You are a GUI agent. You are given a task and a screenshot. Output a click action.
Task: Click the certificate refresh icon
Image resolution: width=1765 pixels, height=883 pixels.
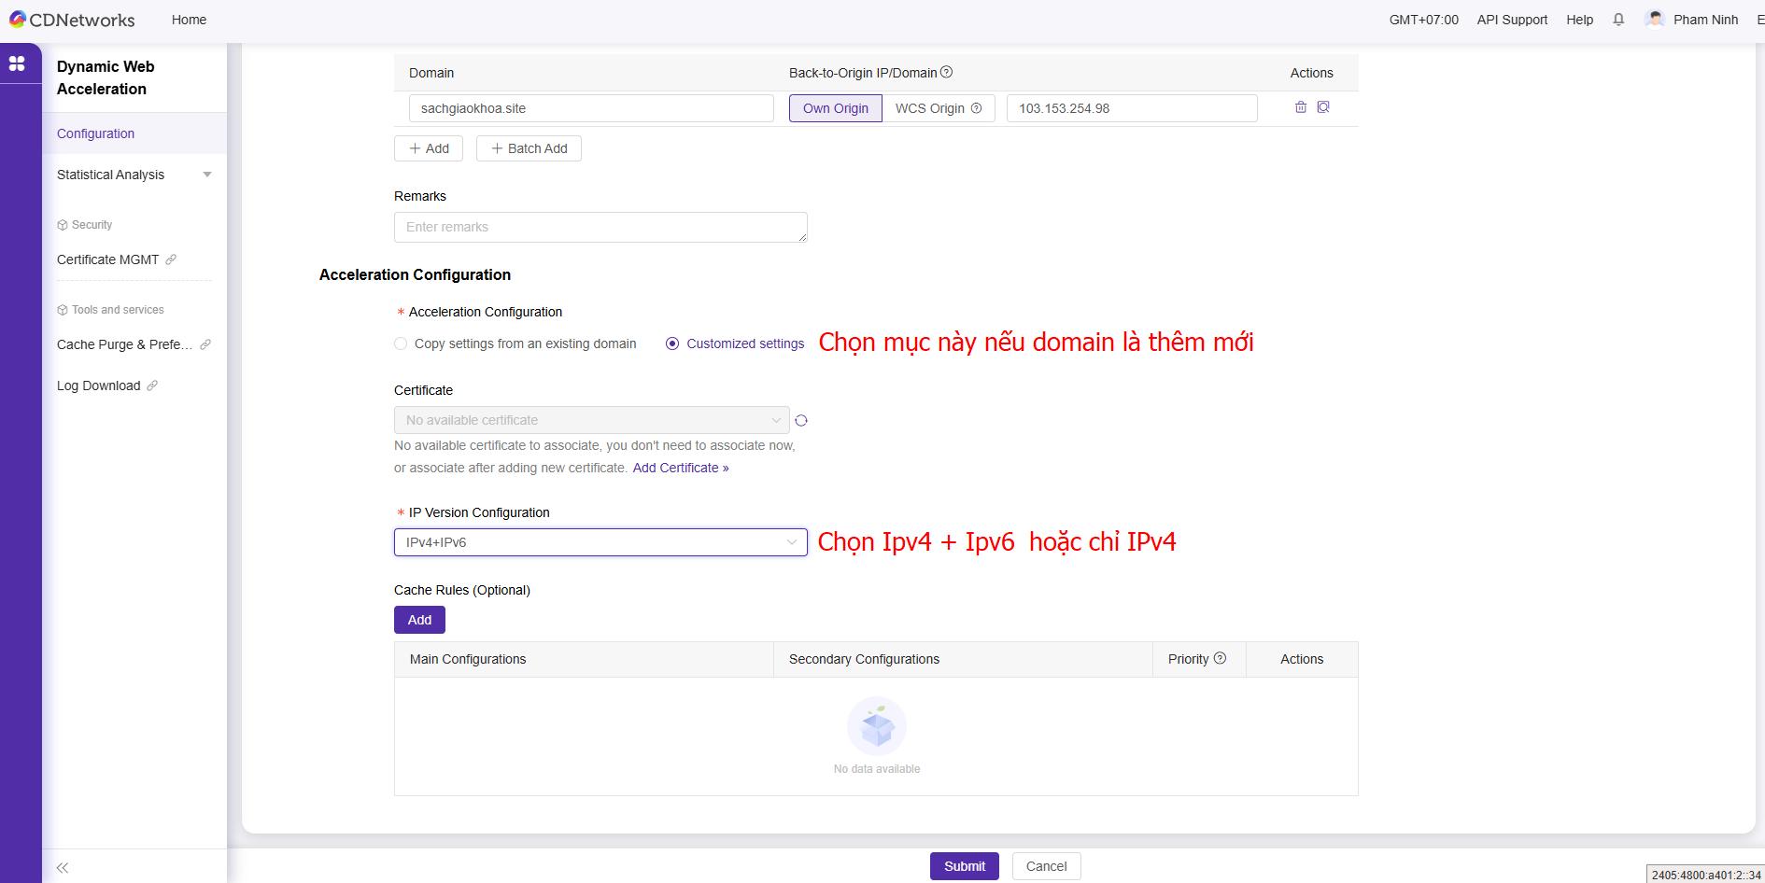[x=800, y=421]
